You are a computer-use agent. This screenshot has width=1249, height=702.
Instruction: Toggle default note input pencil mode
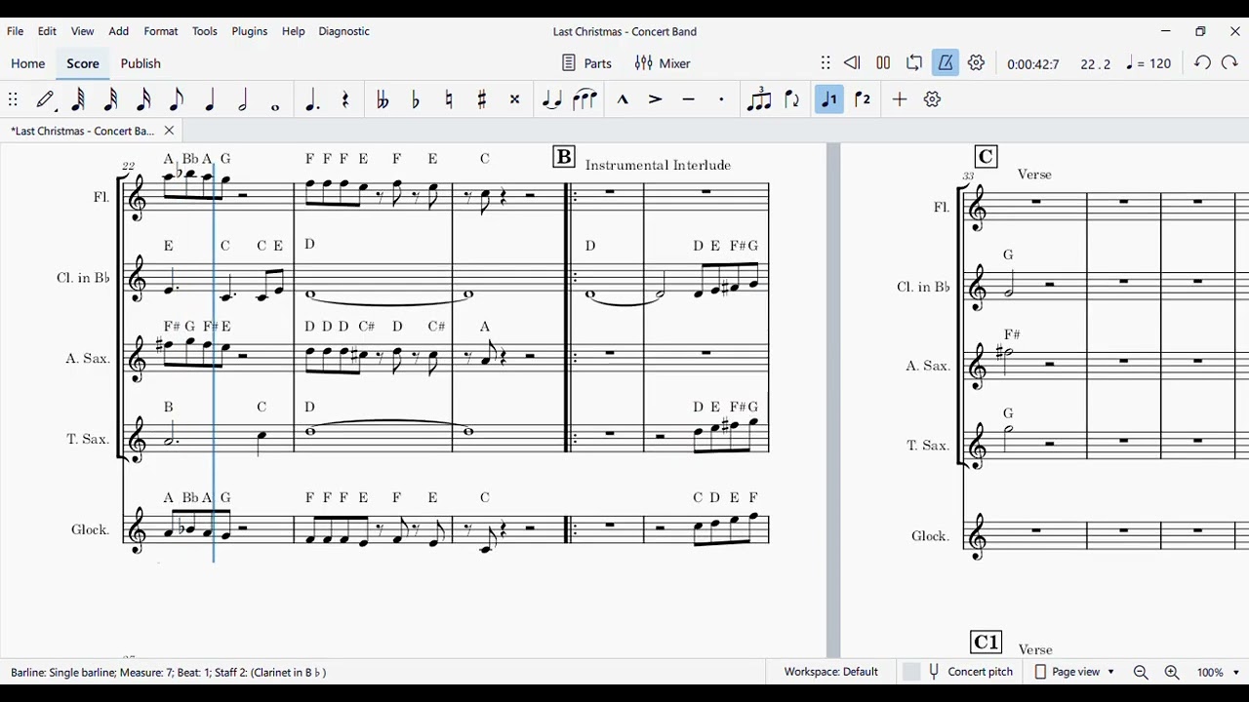[46, 99]
